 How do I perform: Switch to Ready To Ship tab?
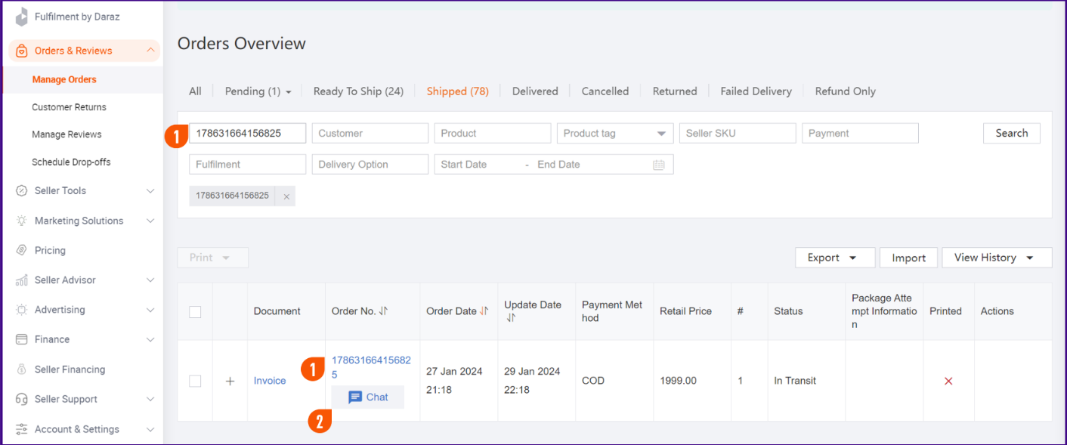pyautogui.click(x=358, y=91)
